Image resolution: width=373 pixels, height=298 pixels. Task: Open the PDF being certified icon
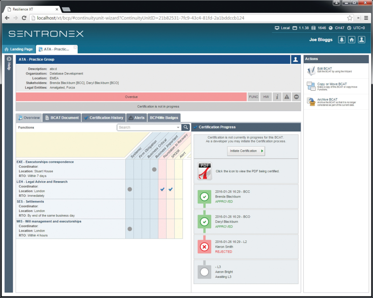205,172
